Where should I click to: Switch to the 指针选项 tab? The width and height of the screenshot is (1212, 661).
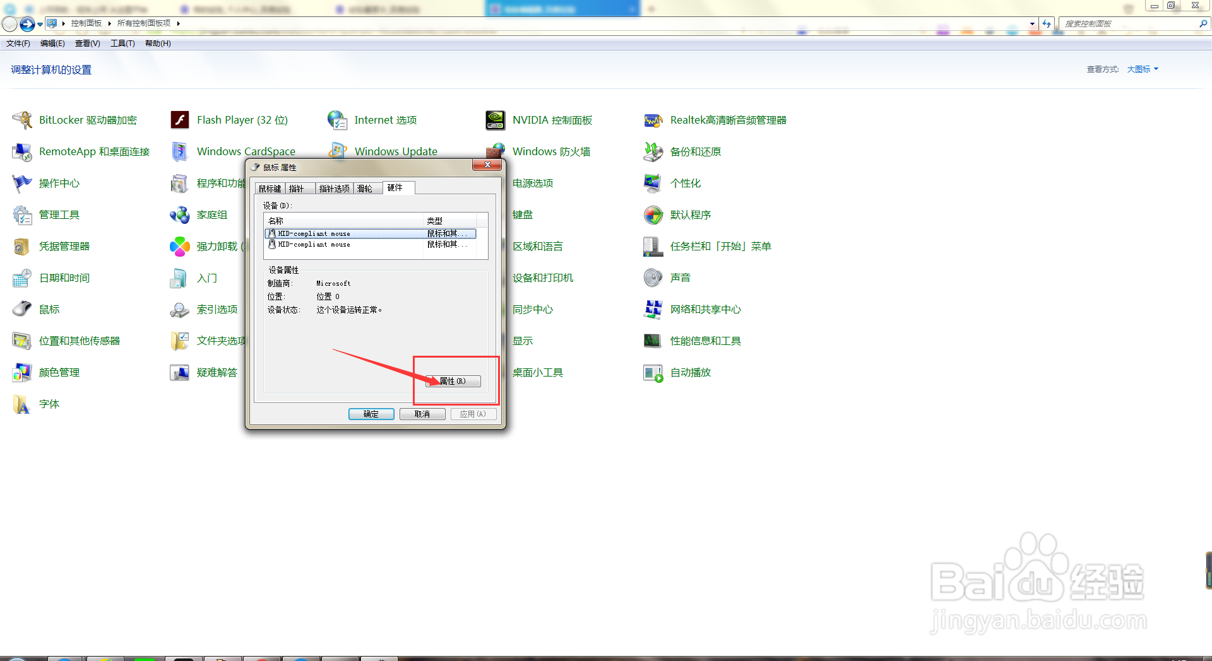(x=335, y=189)
